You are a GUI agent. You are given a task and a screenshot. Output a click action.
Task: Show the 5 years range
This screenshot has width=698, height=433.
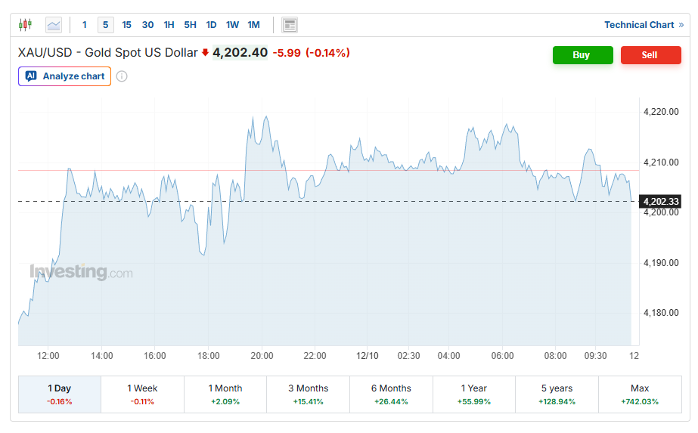[557, 394]
